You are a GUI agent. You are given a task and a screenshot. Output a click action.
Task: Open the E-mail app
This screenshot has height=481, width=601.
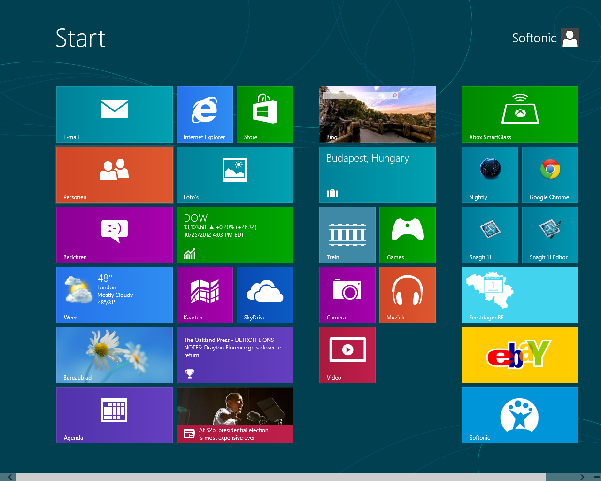(114, 114)
